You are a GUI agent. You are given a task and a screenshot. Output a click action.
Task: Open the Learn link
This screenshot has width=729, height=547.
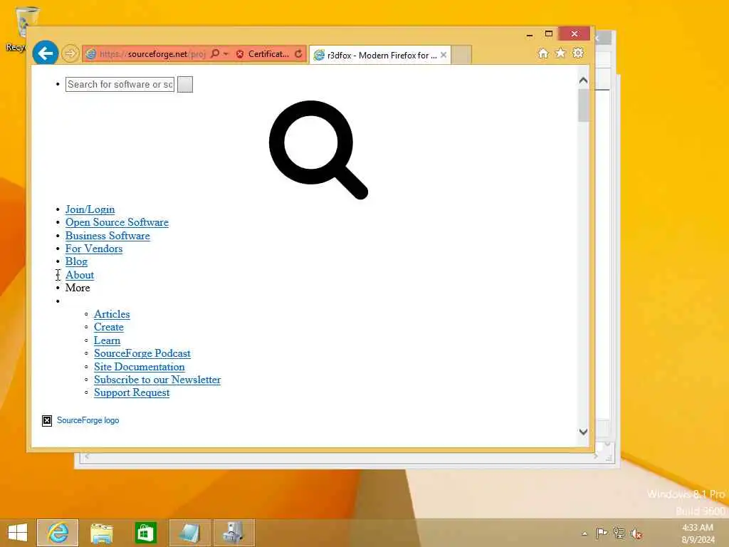pyautogui.click(x=107, y=340)
